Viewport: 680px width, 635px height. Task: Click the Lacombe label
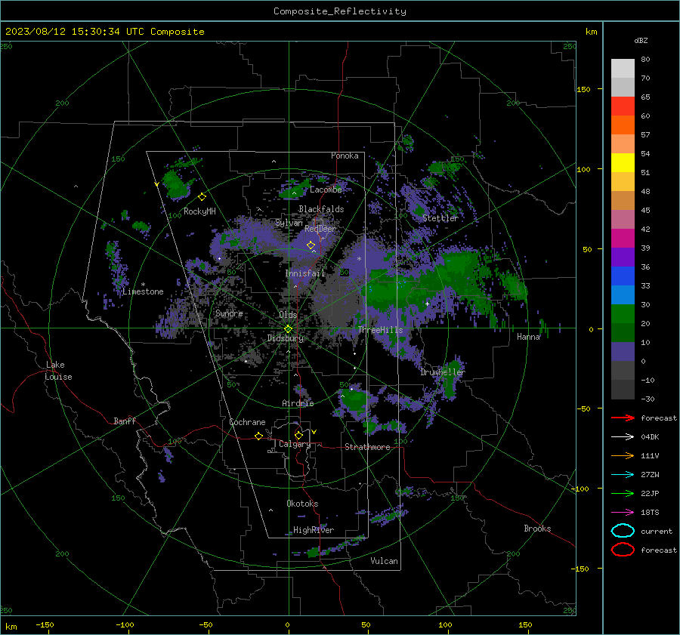coord(326,190)
